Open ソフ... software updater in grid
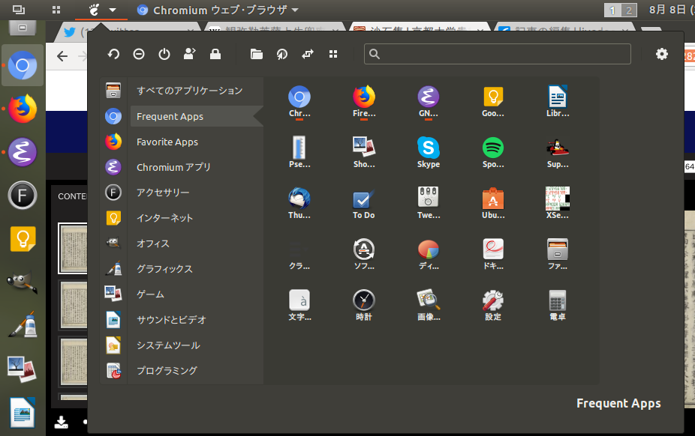The width and height of the screenshot is (695, 436). (364, 254)
